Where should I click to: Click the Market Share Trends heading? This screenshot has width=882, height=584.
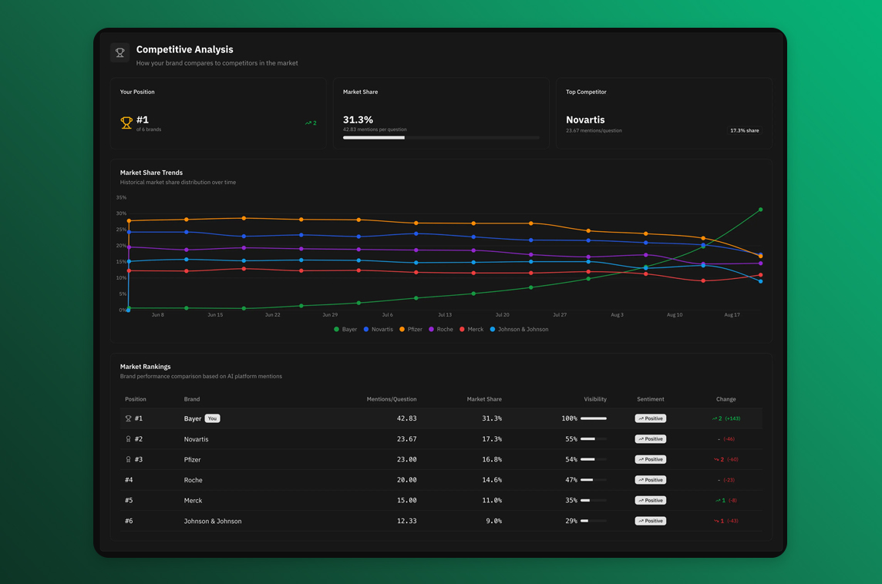click(x=151, y=173)
